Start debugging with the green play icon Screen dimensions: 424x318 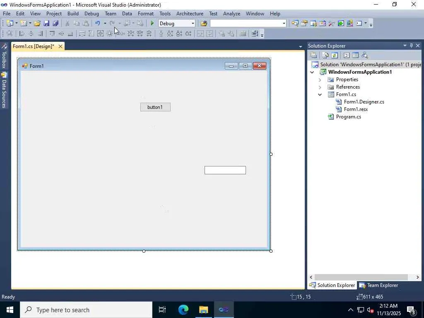152,23
